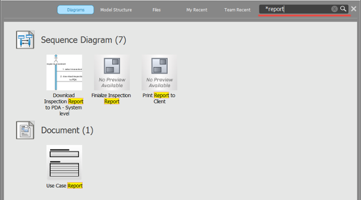Click the Download Inspection Report to PDA label
Image resolution: width=361 pixels, height=200 pixels.
click(x=64, y=104)
